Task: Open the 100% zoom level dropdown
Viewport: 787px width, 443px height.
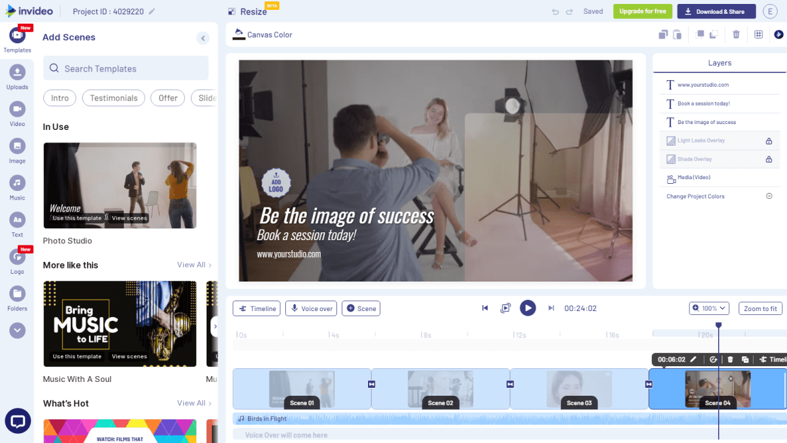Action: [709, 308]
